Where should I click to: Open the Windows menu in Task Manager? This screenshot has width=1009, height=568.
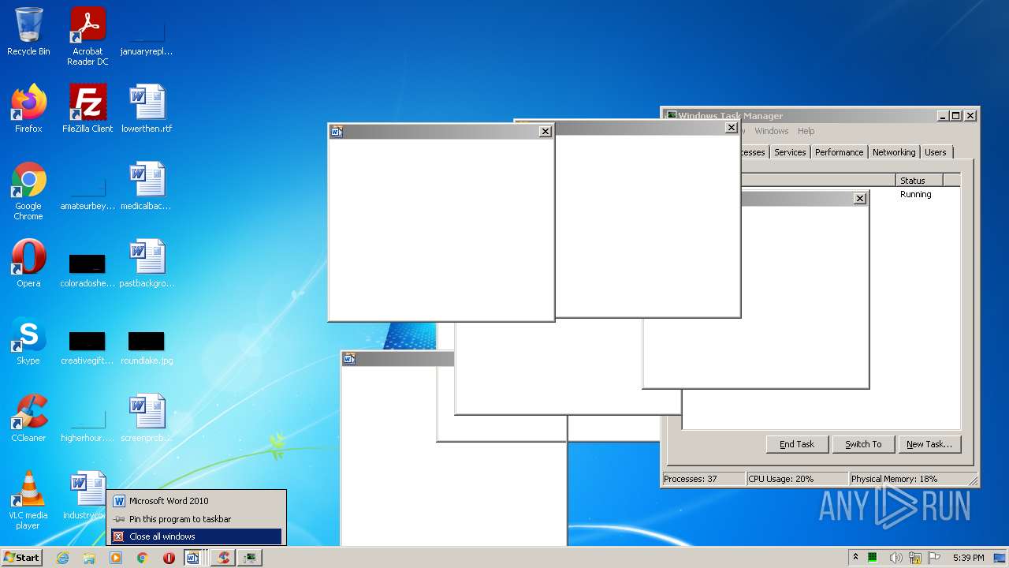coord(771,131)
